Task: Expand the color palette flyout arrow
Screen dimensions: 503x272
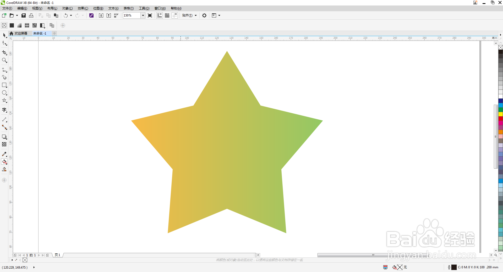Action: coord(501,35)
